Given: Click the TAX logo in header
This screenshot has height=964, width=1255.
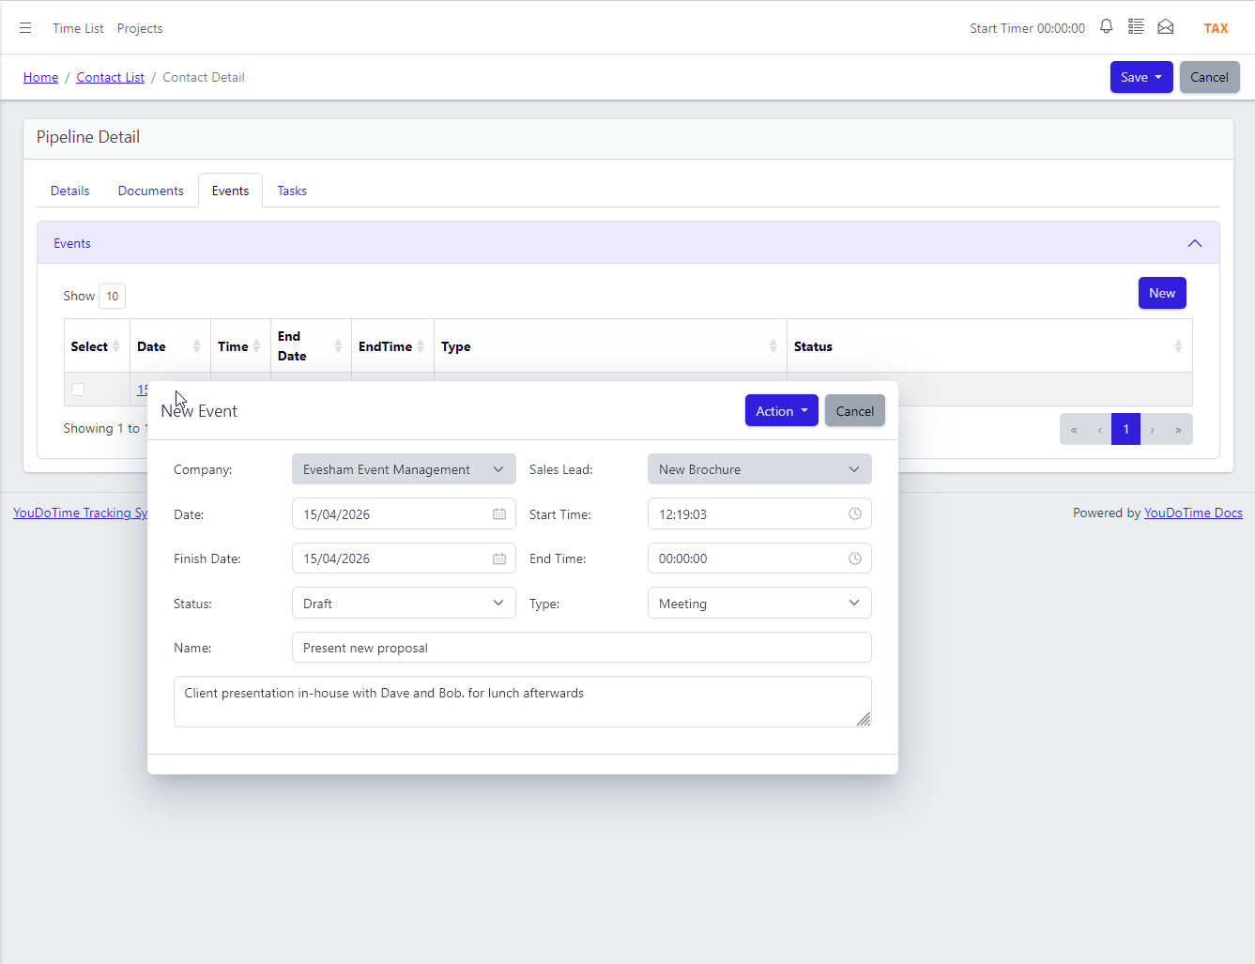Looking at the screenshot, I should (1216, 28).
